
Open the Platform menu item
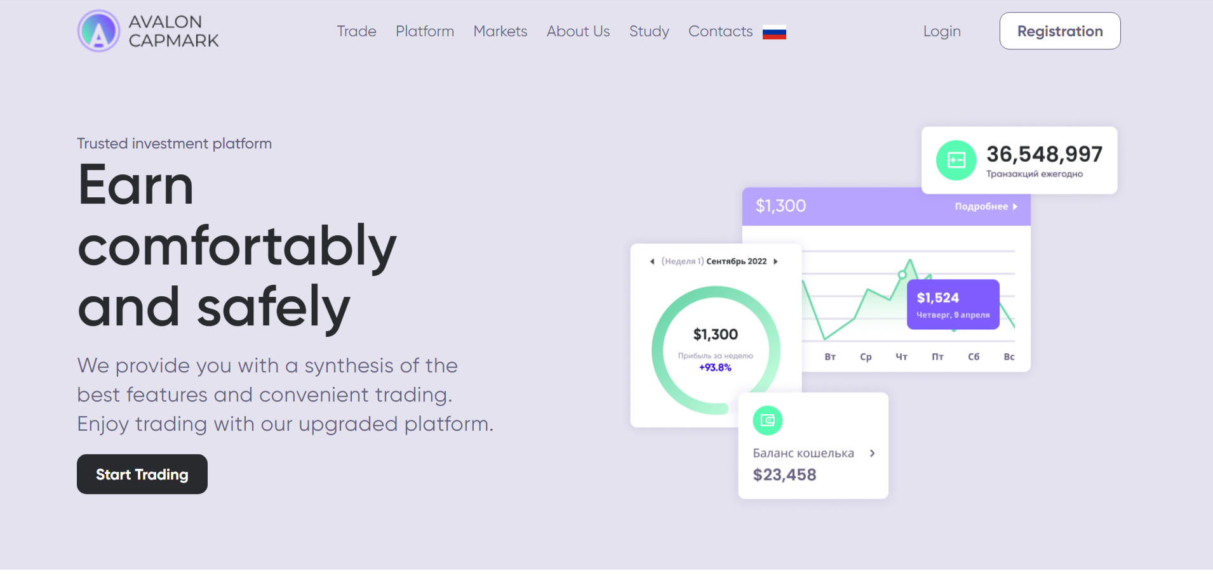click(x=425, y=31)
